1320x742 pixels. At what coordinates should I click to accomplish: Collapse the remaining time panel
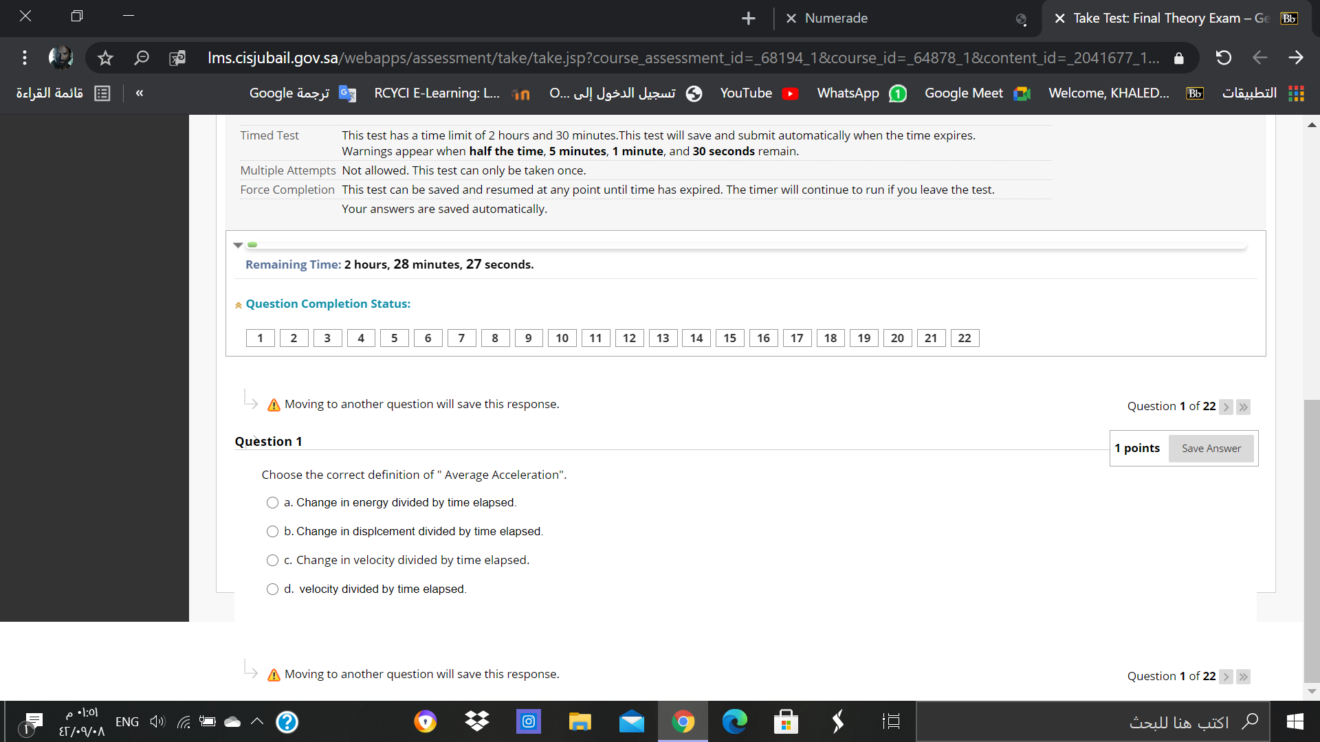click(238, 245)
